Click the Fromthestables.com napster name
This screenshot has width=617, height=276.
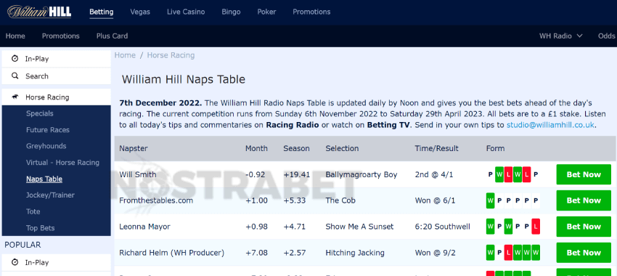pyautogui.click(x=156, y=200)
